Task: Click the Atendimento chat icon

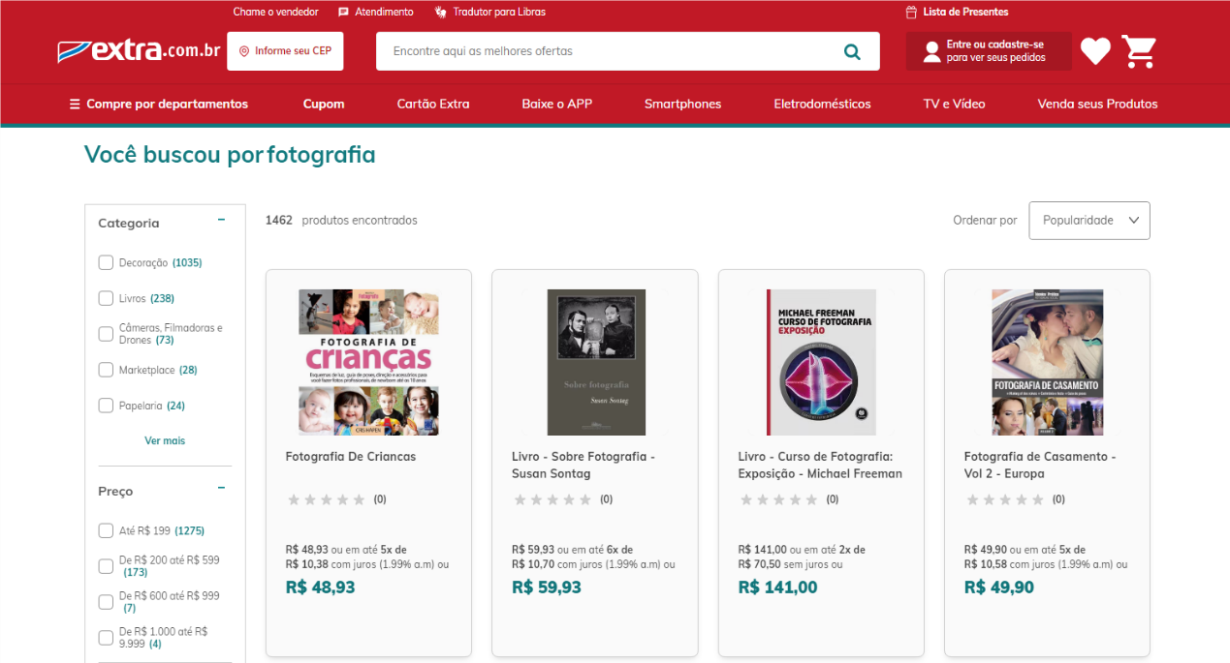Action: [x=343, y=13]
